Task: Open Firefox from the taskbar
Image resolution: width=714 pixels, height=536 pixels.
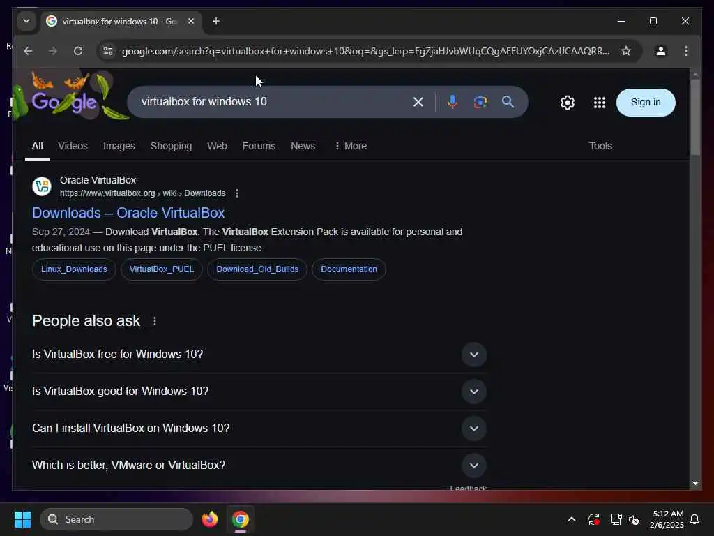Action: [210, 519]
